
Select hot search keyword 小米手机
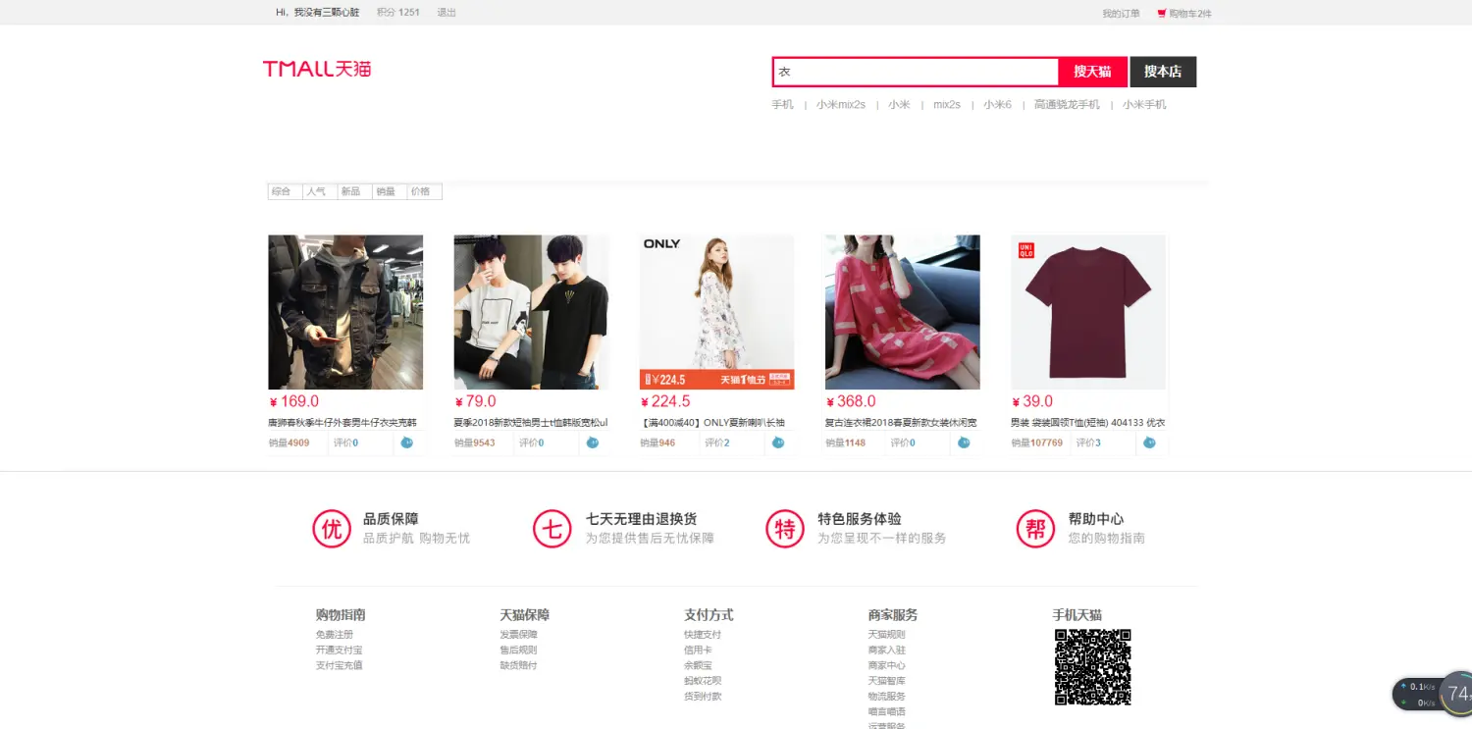pos(1144,105)
